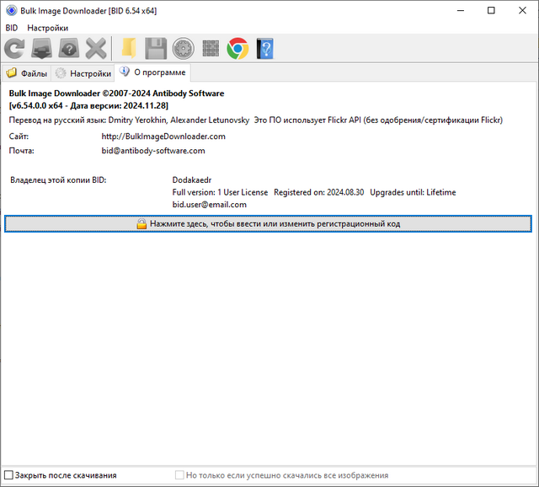Viewport: 539px width, 487px height.
Task: Click the Перевод на русский язык credits text
Action: (129, 120)
